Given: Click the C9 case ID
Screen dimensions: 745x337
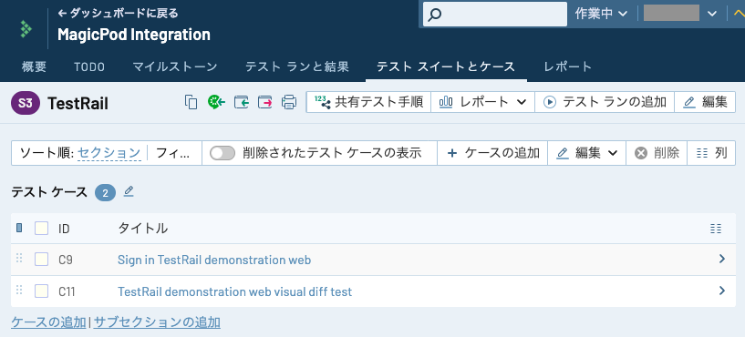Looking at the screenshot, I should [x=66, y=260].
